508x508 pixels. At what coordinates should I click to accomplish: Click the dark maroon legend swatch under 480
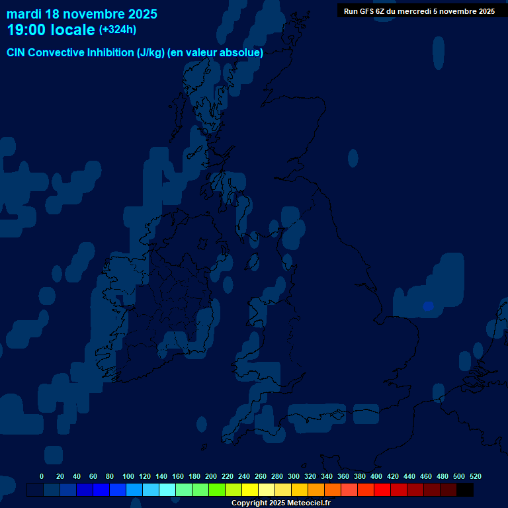point(448,490)
